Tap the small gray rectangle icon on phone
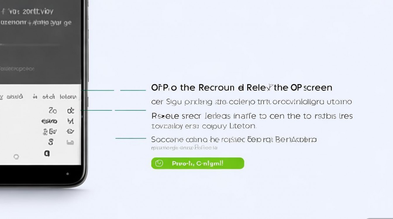Image resolution: width=393 pixels, height=219 pixels. (70, 142)
